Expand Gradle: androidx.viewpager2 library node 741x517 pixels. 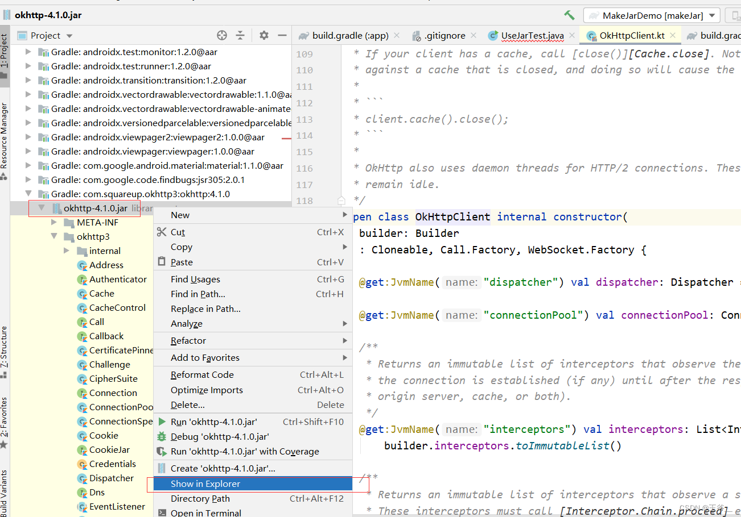pyautogui.click(x=28, y=137)
